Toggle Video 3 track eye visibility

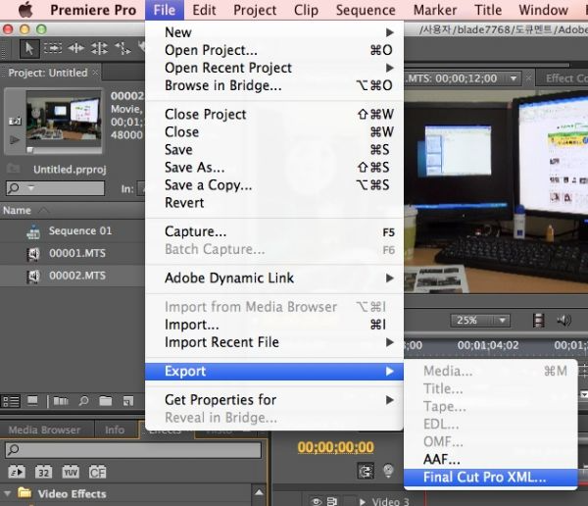[316, 501]
